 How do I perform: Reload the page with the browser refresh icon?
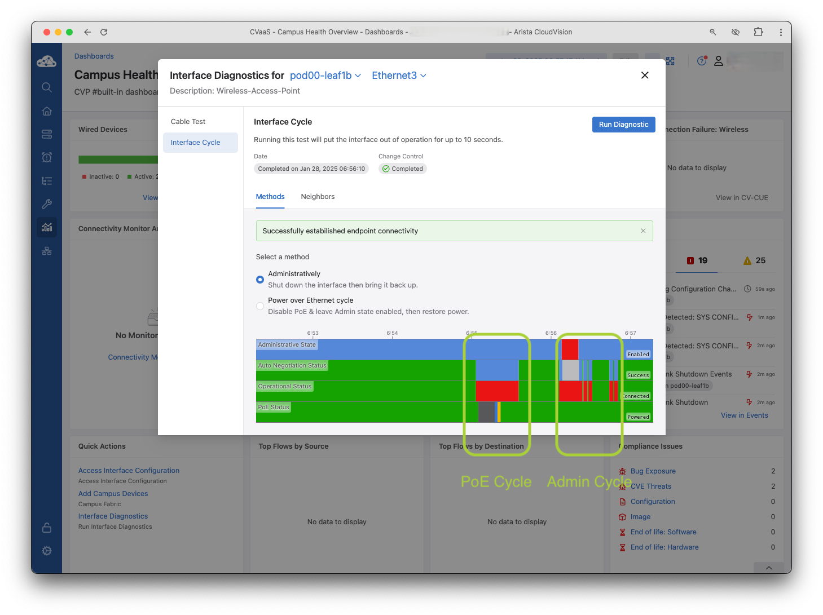[104, 32]
